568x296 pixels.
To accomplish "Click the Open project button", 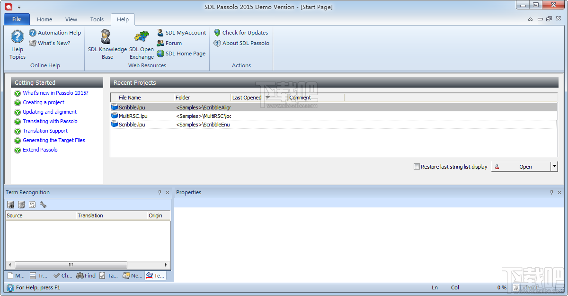I will [521, 166].
